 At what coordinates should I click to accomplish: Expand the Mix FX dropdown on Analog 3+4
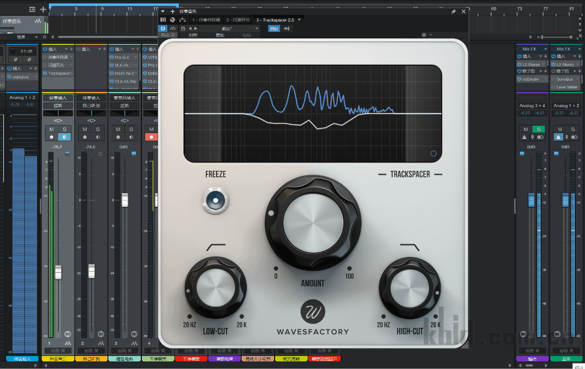click(x=545, y=49)
